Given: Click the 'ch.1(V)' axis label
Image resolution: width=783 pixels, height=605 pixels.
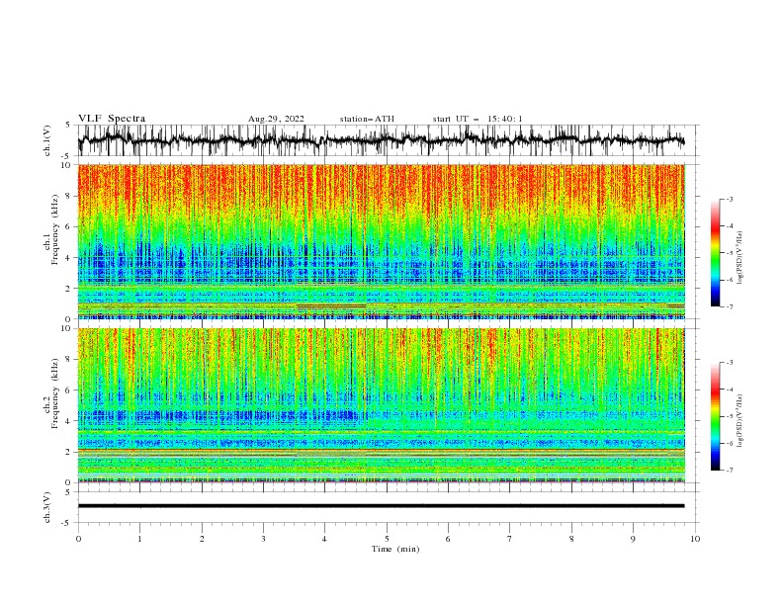Looking at the screenshot, I should coord(47,140).
